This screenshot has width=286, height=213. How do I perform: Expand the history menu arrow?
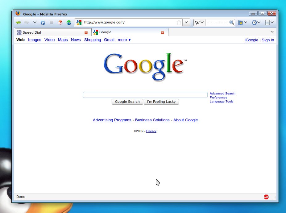pos(259,22)
